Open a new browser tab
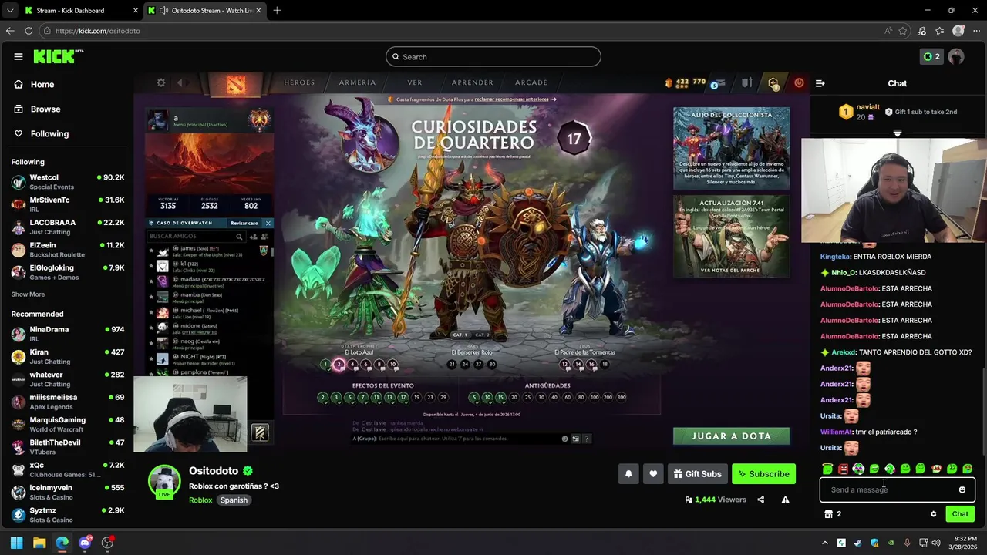 [277, 11]
